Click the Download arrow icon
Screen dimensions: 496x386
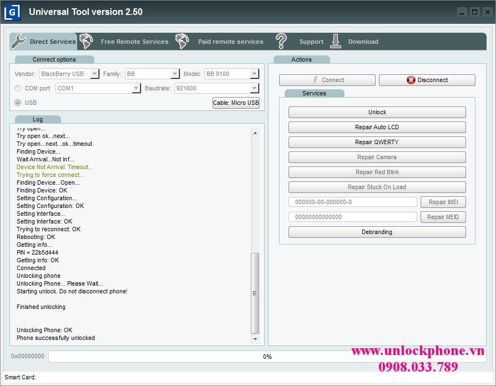(x=336, y=41)
